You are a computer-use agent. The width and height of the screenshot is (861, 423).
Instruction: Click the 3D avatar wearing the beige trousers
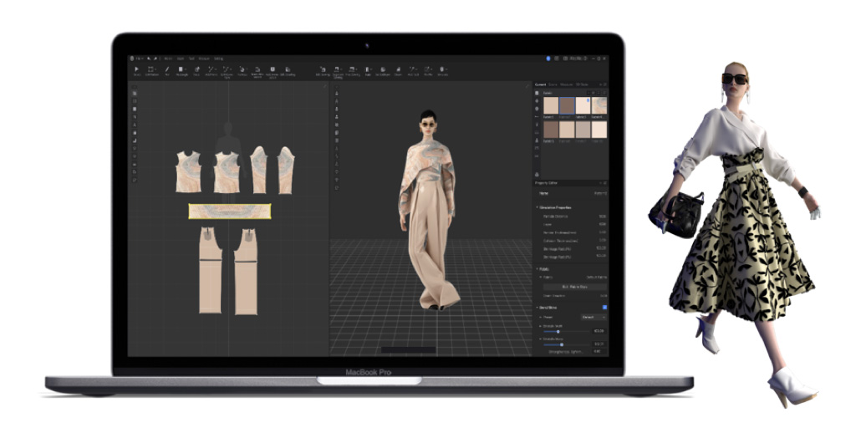pos(429,209)
